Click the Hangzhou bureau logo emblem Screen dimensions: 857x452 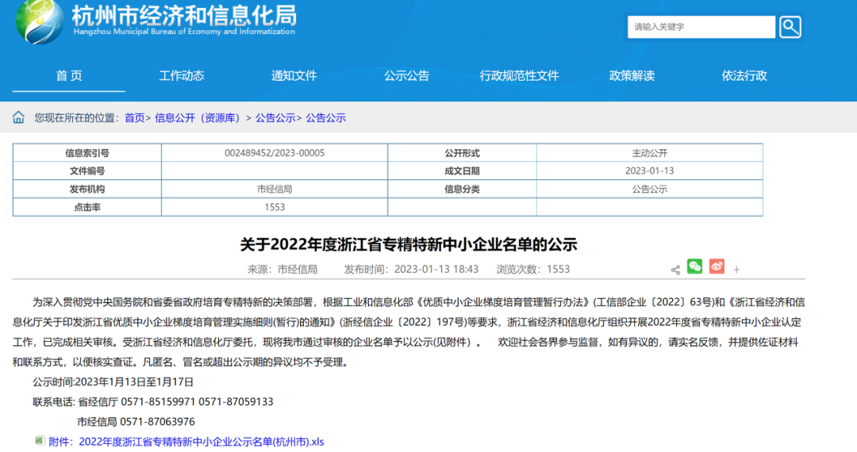(x=40, y=21)
